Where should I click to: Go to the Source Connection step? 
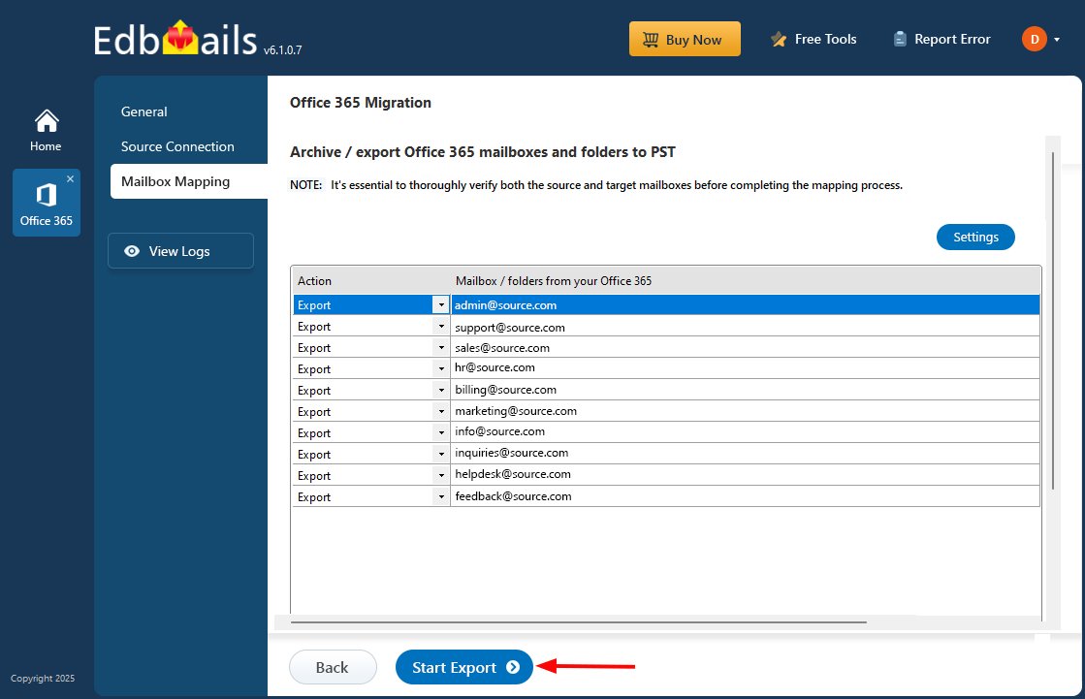(177, 146)
